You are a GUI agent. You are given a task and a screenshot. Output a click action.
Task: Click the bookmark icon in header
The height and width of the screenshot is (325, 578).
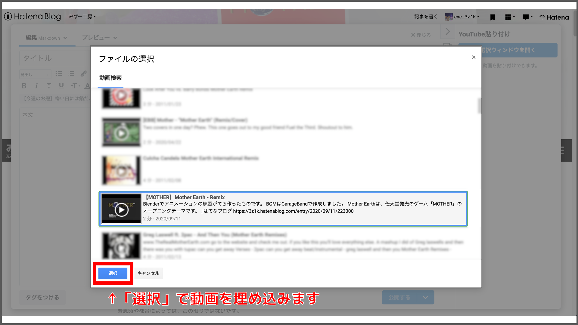[x=493, y=17]
